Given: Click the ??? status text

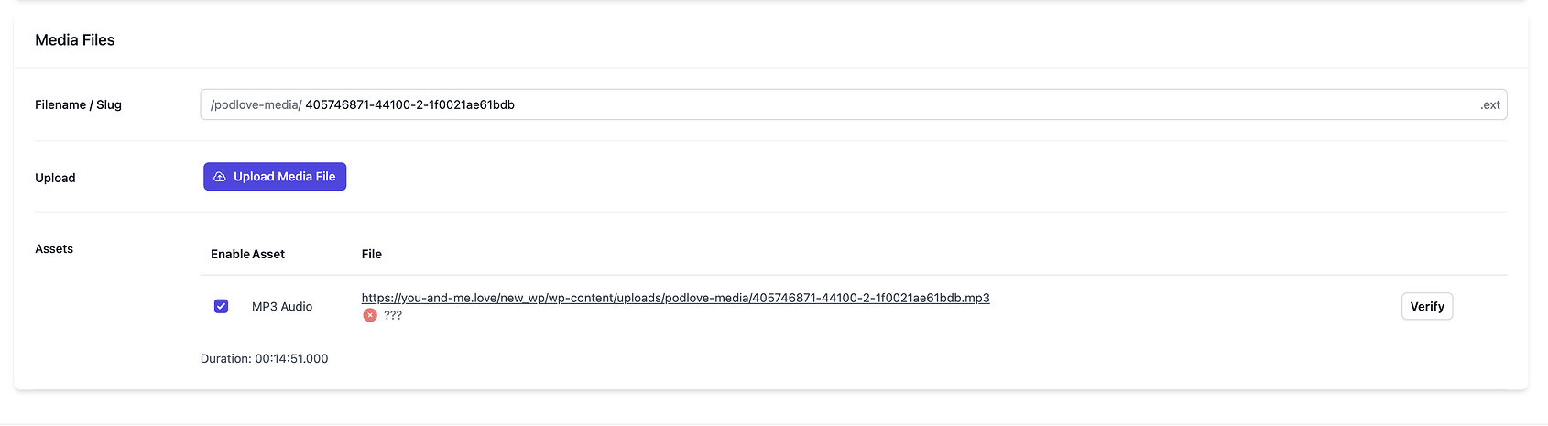Looking at the screenshot, I should click(393, 315).
